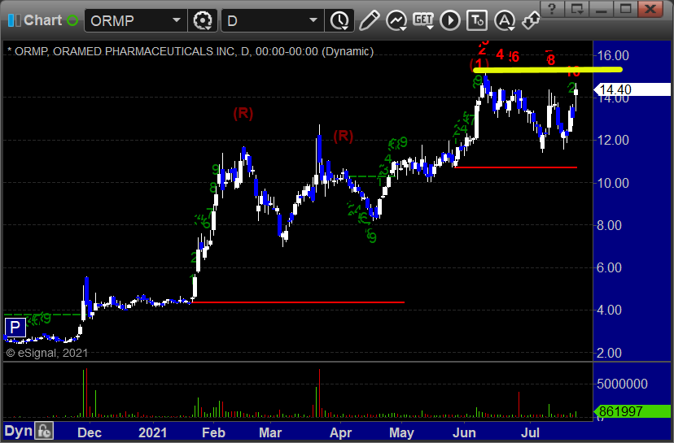The height and width of the screenshot is (443, 674).
Task: Expand the ORMP symbol dropdown arrow
Action: click(x=177, y=20)
